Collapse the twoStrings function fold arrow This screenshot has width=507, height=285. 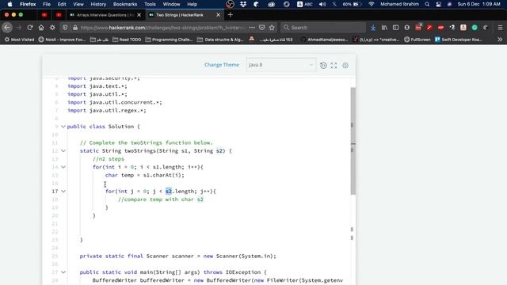pyautogui.click(x=63, y=151)
